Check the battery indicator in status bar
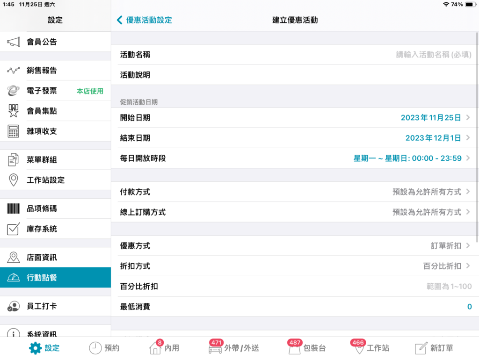This screenshot has width=479, height=359. tap(471, 5)
